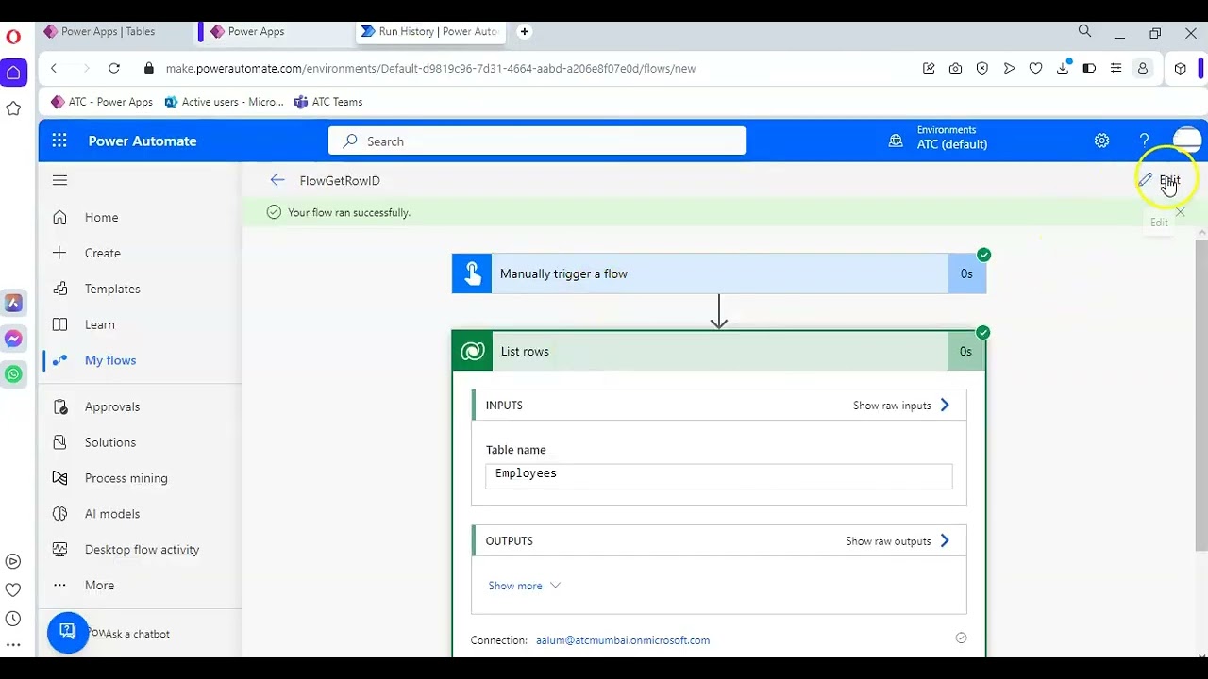Open Opera sidebar bookmarks star icon

coord(13,108)
